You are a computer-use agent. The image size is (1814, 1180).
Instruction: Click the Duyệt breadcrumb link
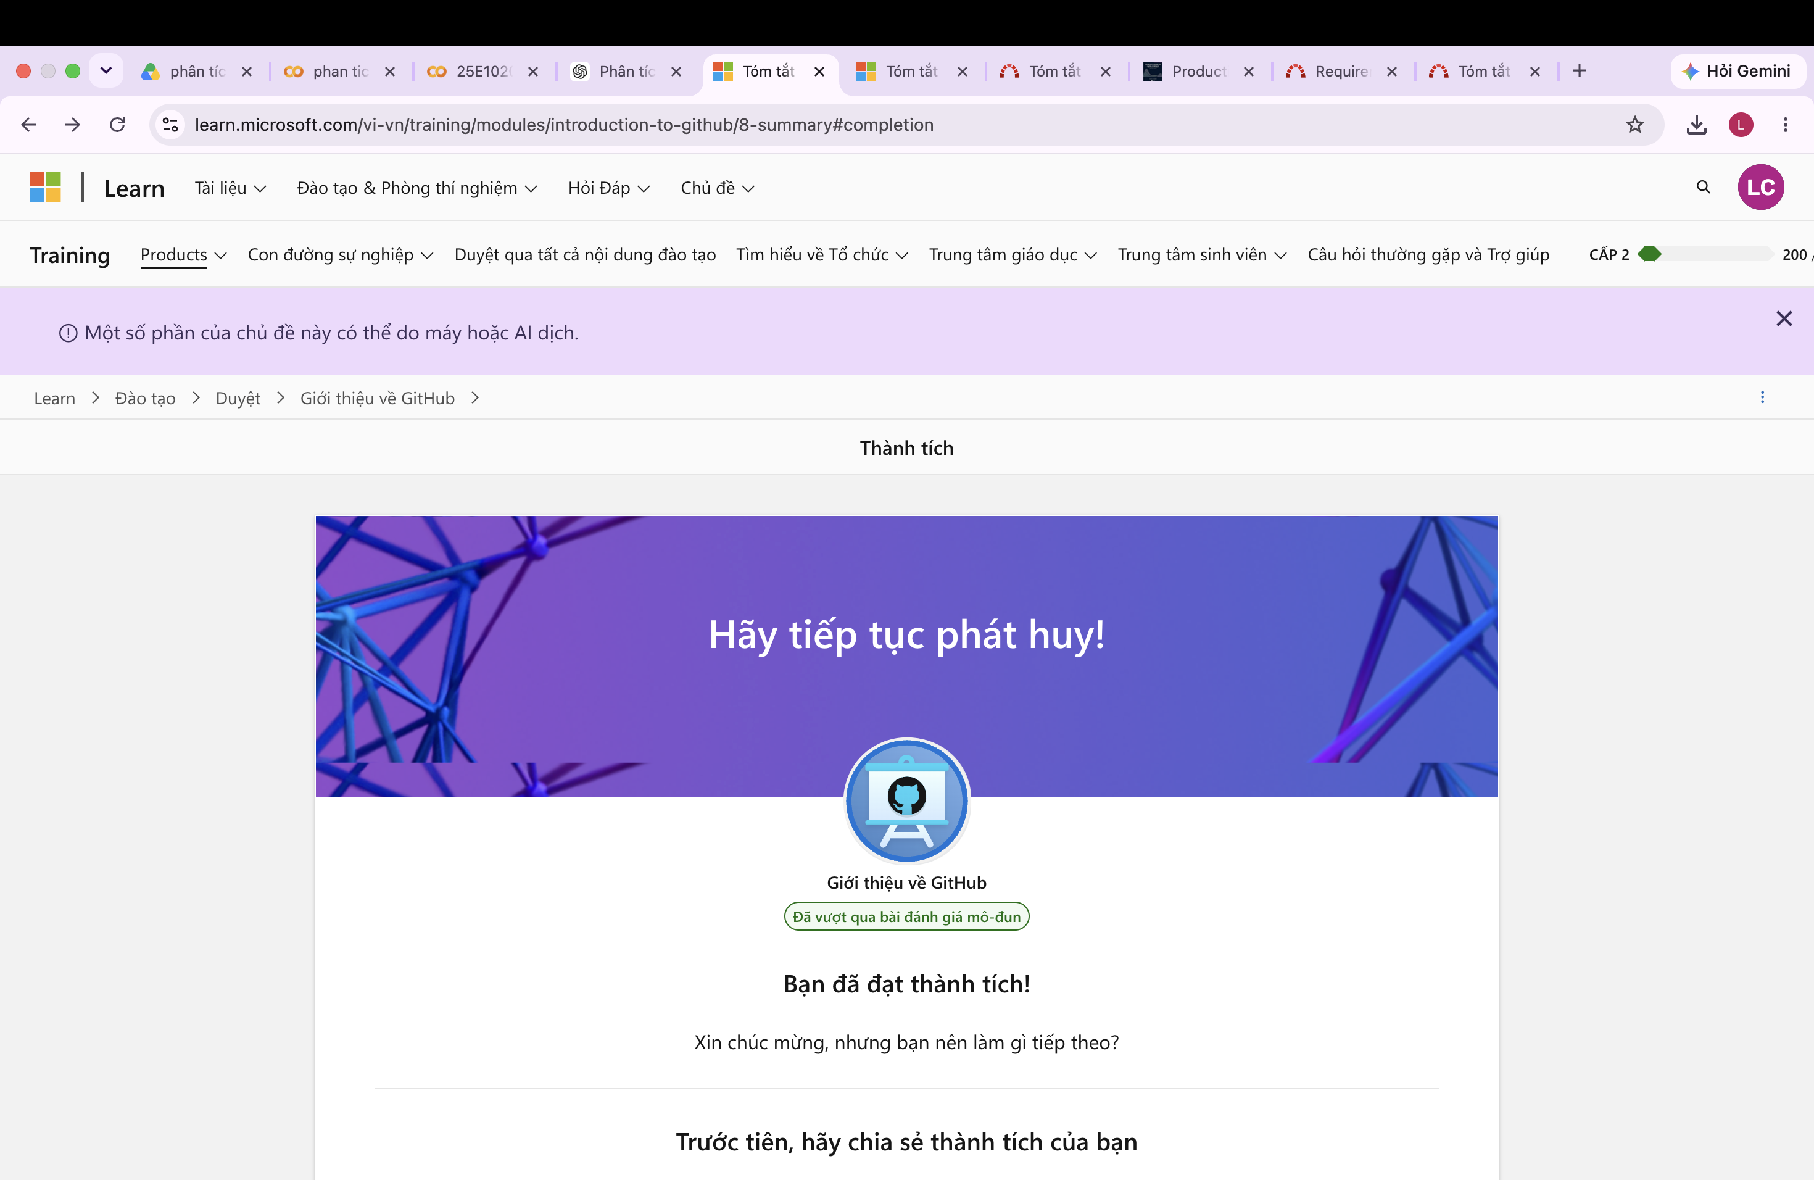238,398
